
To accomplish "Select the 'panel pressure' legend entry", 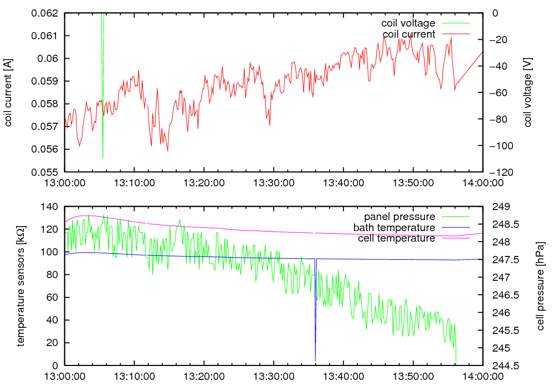I will (x=399, y=216).
